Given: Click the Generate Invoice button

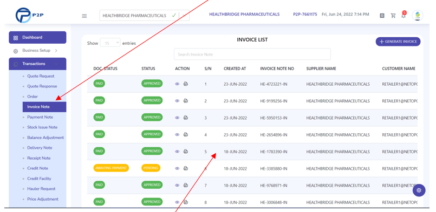Looking at the screenshot, I should pyautogui.click(x=398, y=42).
